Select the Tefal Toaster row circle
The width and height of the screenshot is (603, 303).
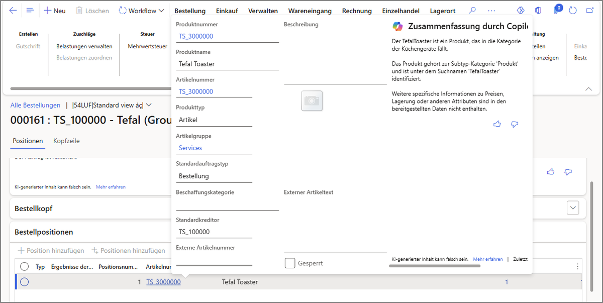pos(24,282)
